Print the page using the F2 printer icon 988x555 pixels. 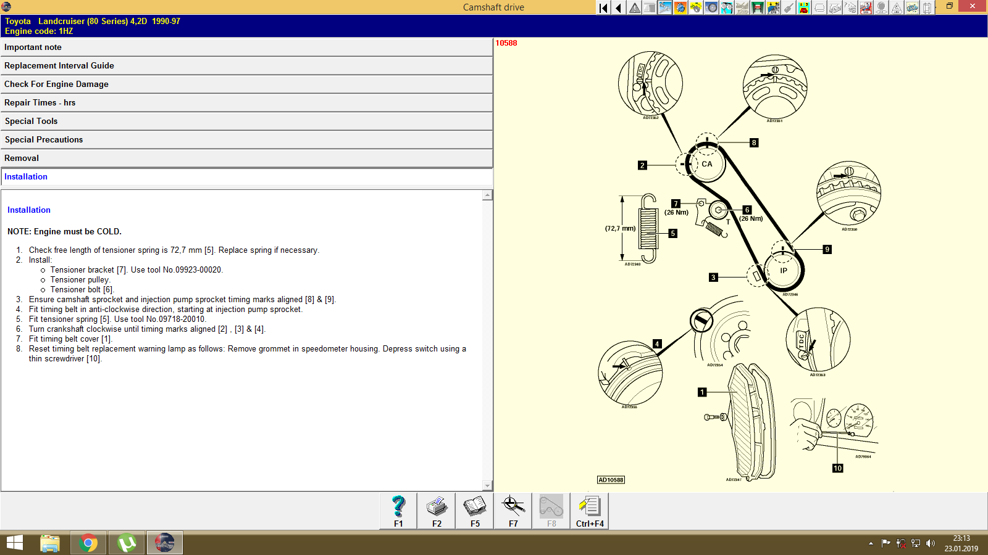tap(437, 509)
